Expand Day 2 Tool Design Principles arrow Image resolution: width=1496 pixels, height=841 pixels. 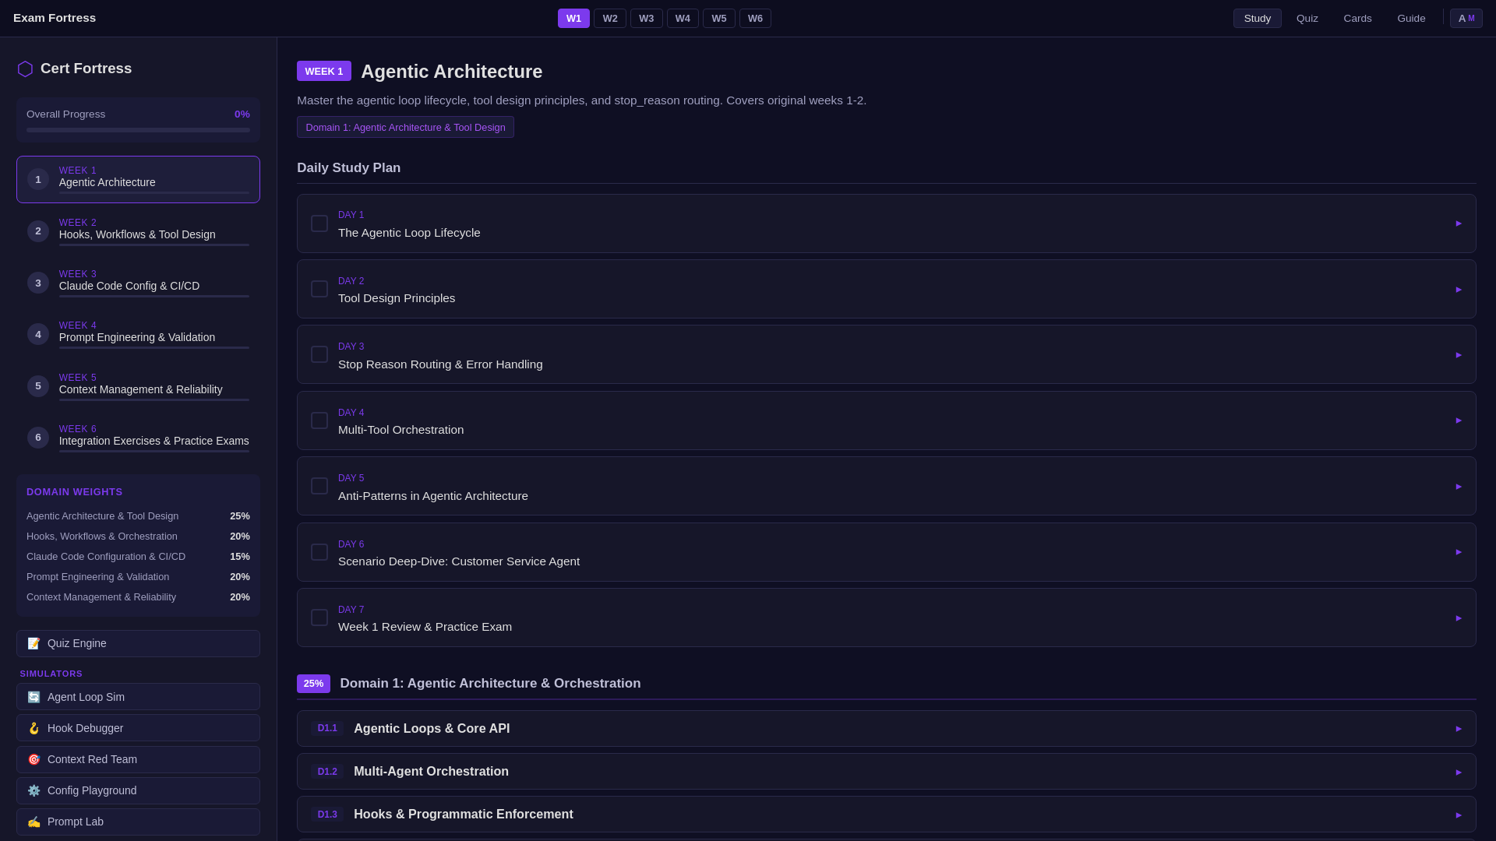1459,290
